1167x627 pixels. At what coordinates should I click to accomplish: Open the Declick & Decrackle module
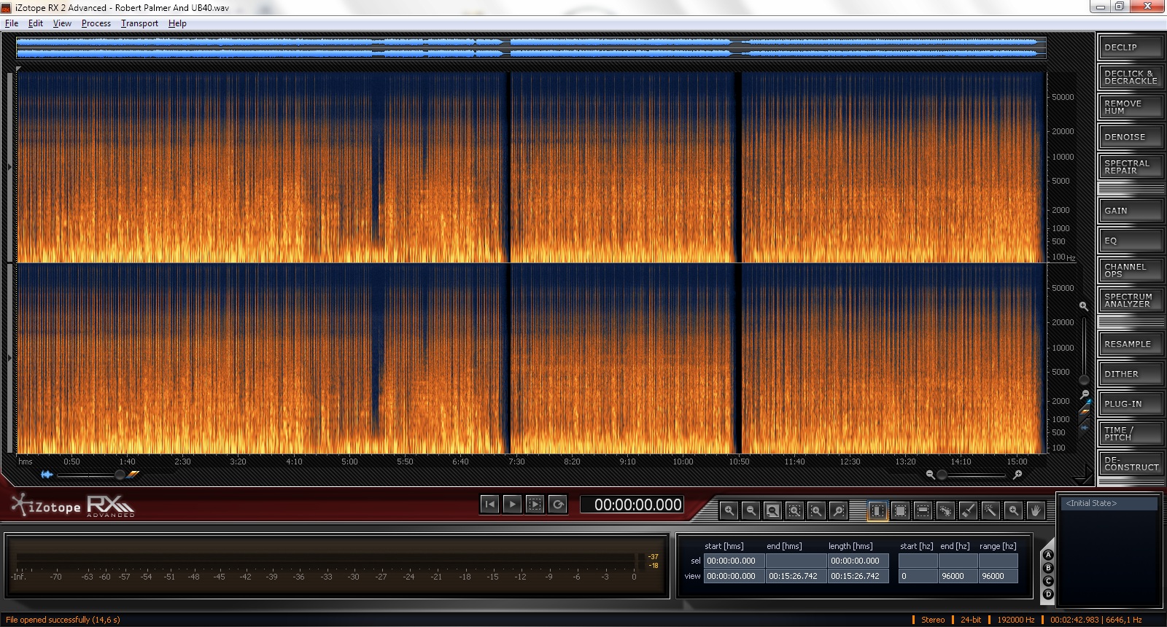click(1131, 77)
